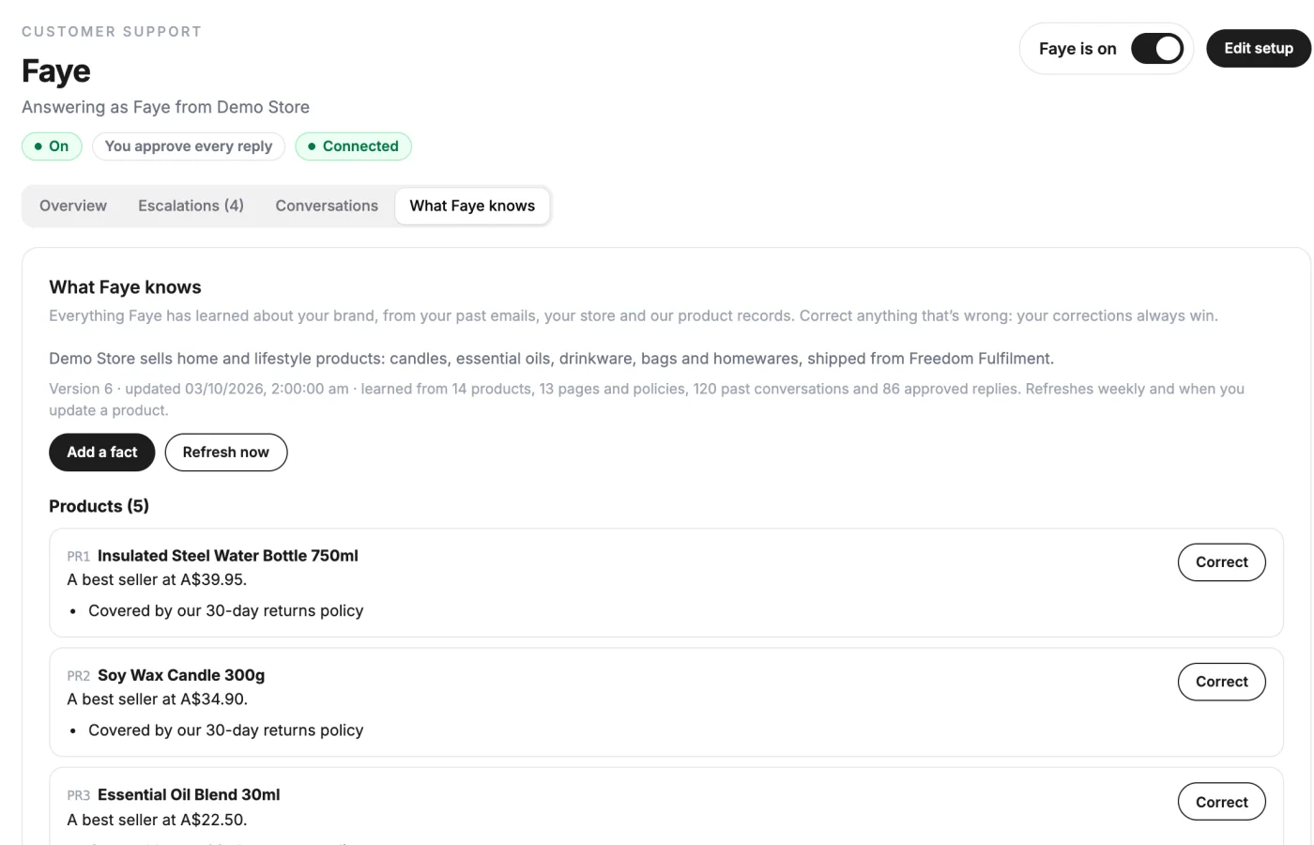Screen dimensions: 1314x845
Task: Click the You approve every reply pill
Action: tap(189, 146)
